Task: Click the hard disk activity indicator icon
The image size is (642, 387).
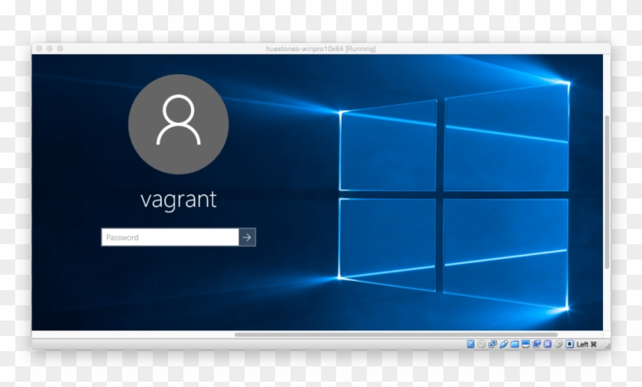Action: click(471, 344)
